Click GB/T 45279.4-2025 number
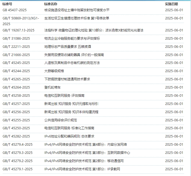 pos(17,145)
